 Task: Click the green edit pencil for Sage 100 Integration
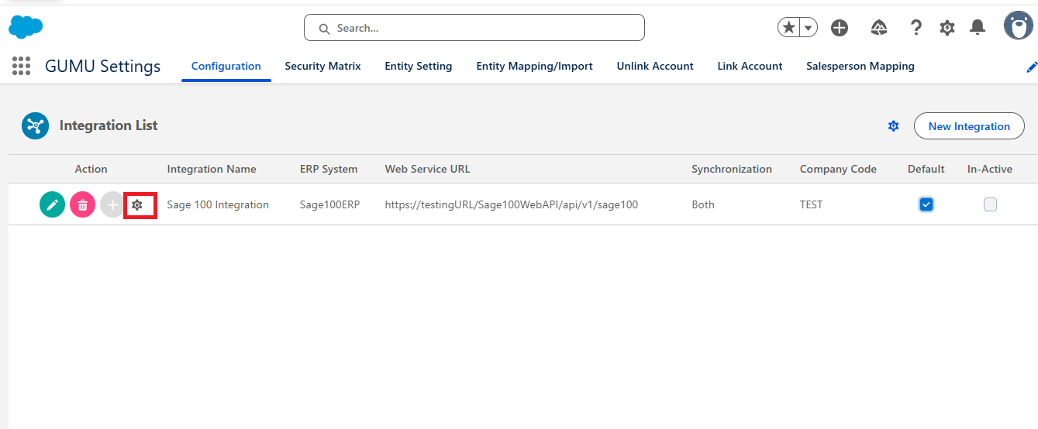point(52,204)
